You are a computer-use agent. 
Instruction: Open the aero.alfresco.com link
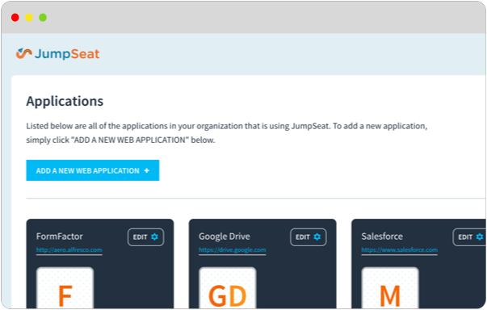(69, 250)
